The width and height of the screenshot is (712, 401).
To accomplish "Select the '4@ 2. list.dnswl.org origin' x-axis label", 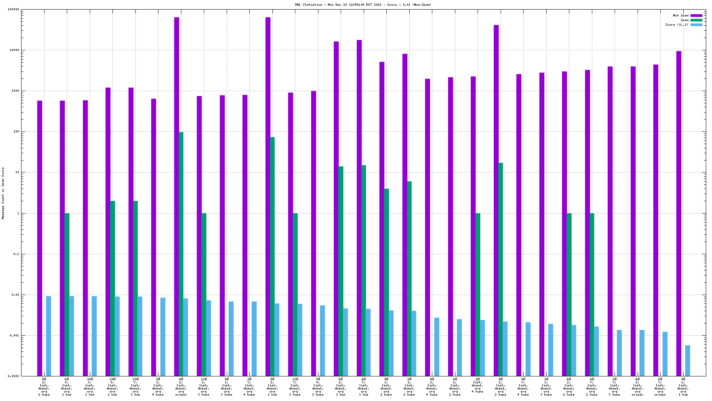I will pyautogui.click(x=181, y=386).
